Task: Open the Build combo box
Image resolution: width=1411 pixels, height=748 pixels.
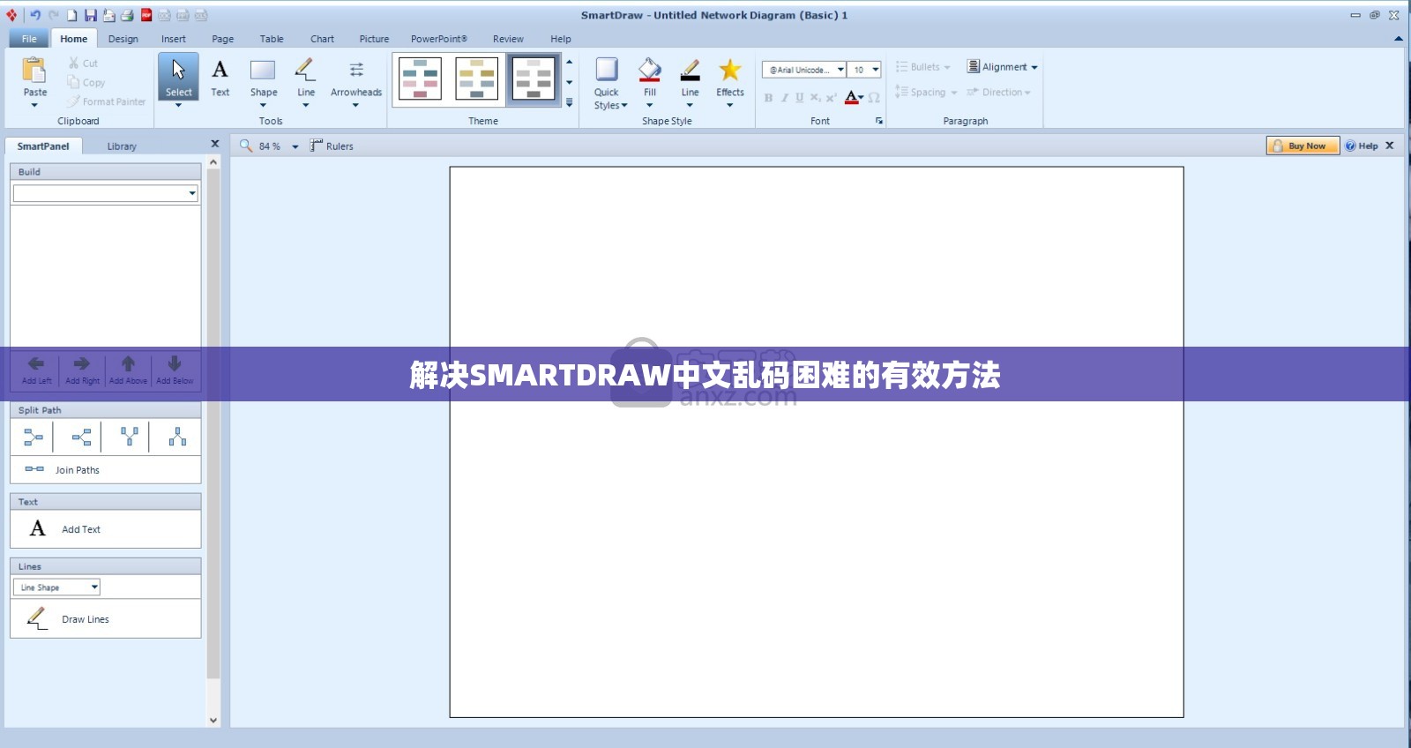Action: pyautogui.click(x=105, y=193)
